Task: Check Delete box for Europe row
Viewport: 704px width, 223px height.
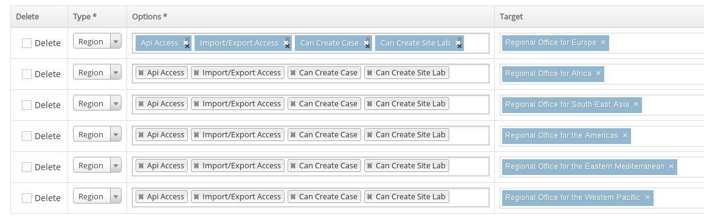Action: coord(27,43)
